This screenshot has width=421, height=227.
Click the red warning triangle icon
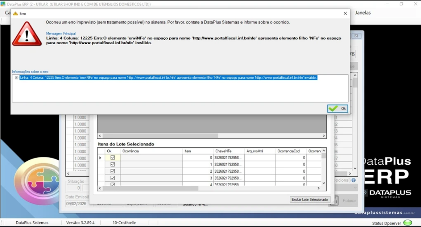27,34
